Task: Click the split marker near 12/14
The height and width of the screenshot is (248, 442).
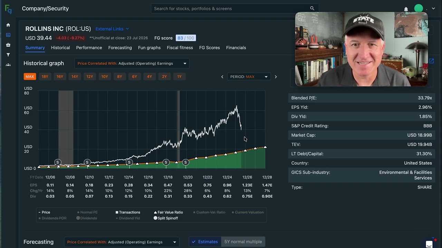Action: [x=129, y=162]
